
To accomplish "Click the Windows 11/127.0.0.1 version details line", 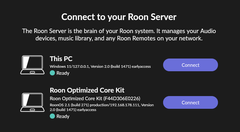I will click(100, 66).
